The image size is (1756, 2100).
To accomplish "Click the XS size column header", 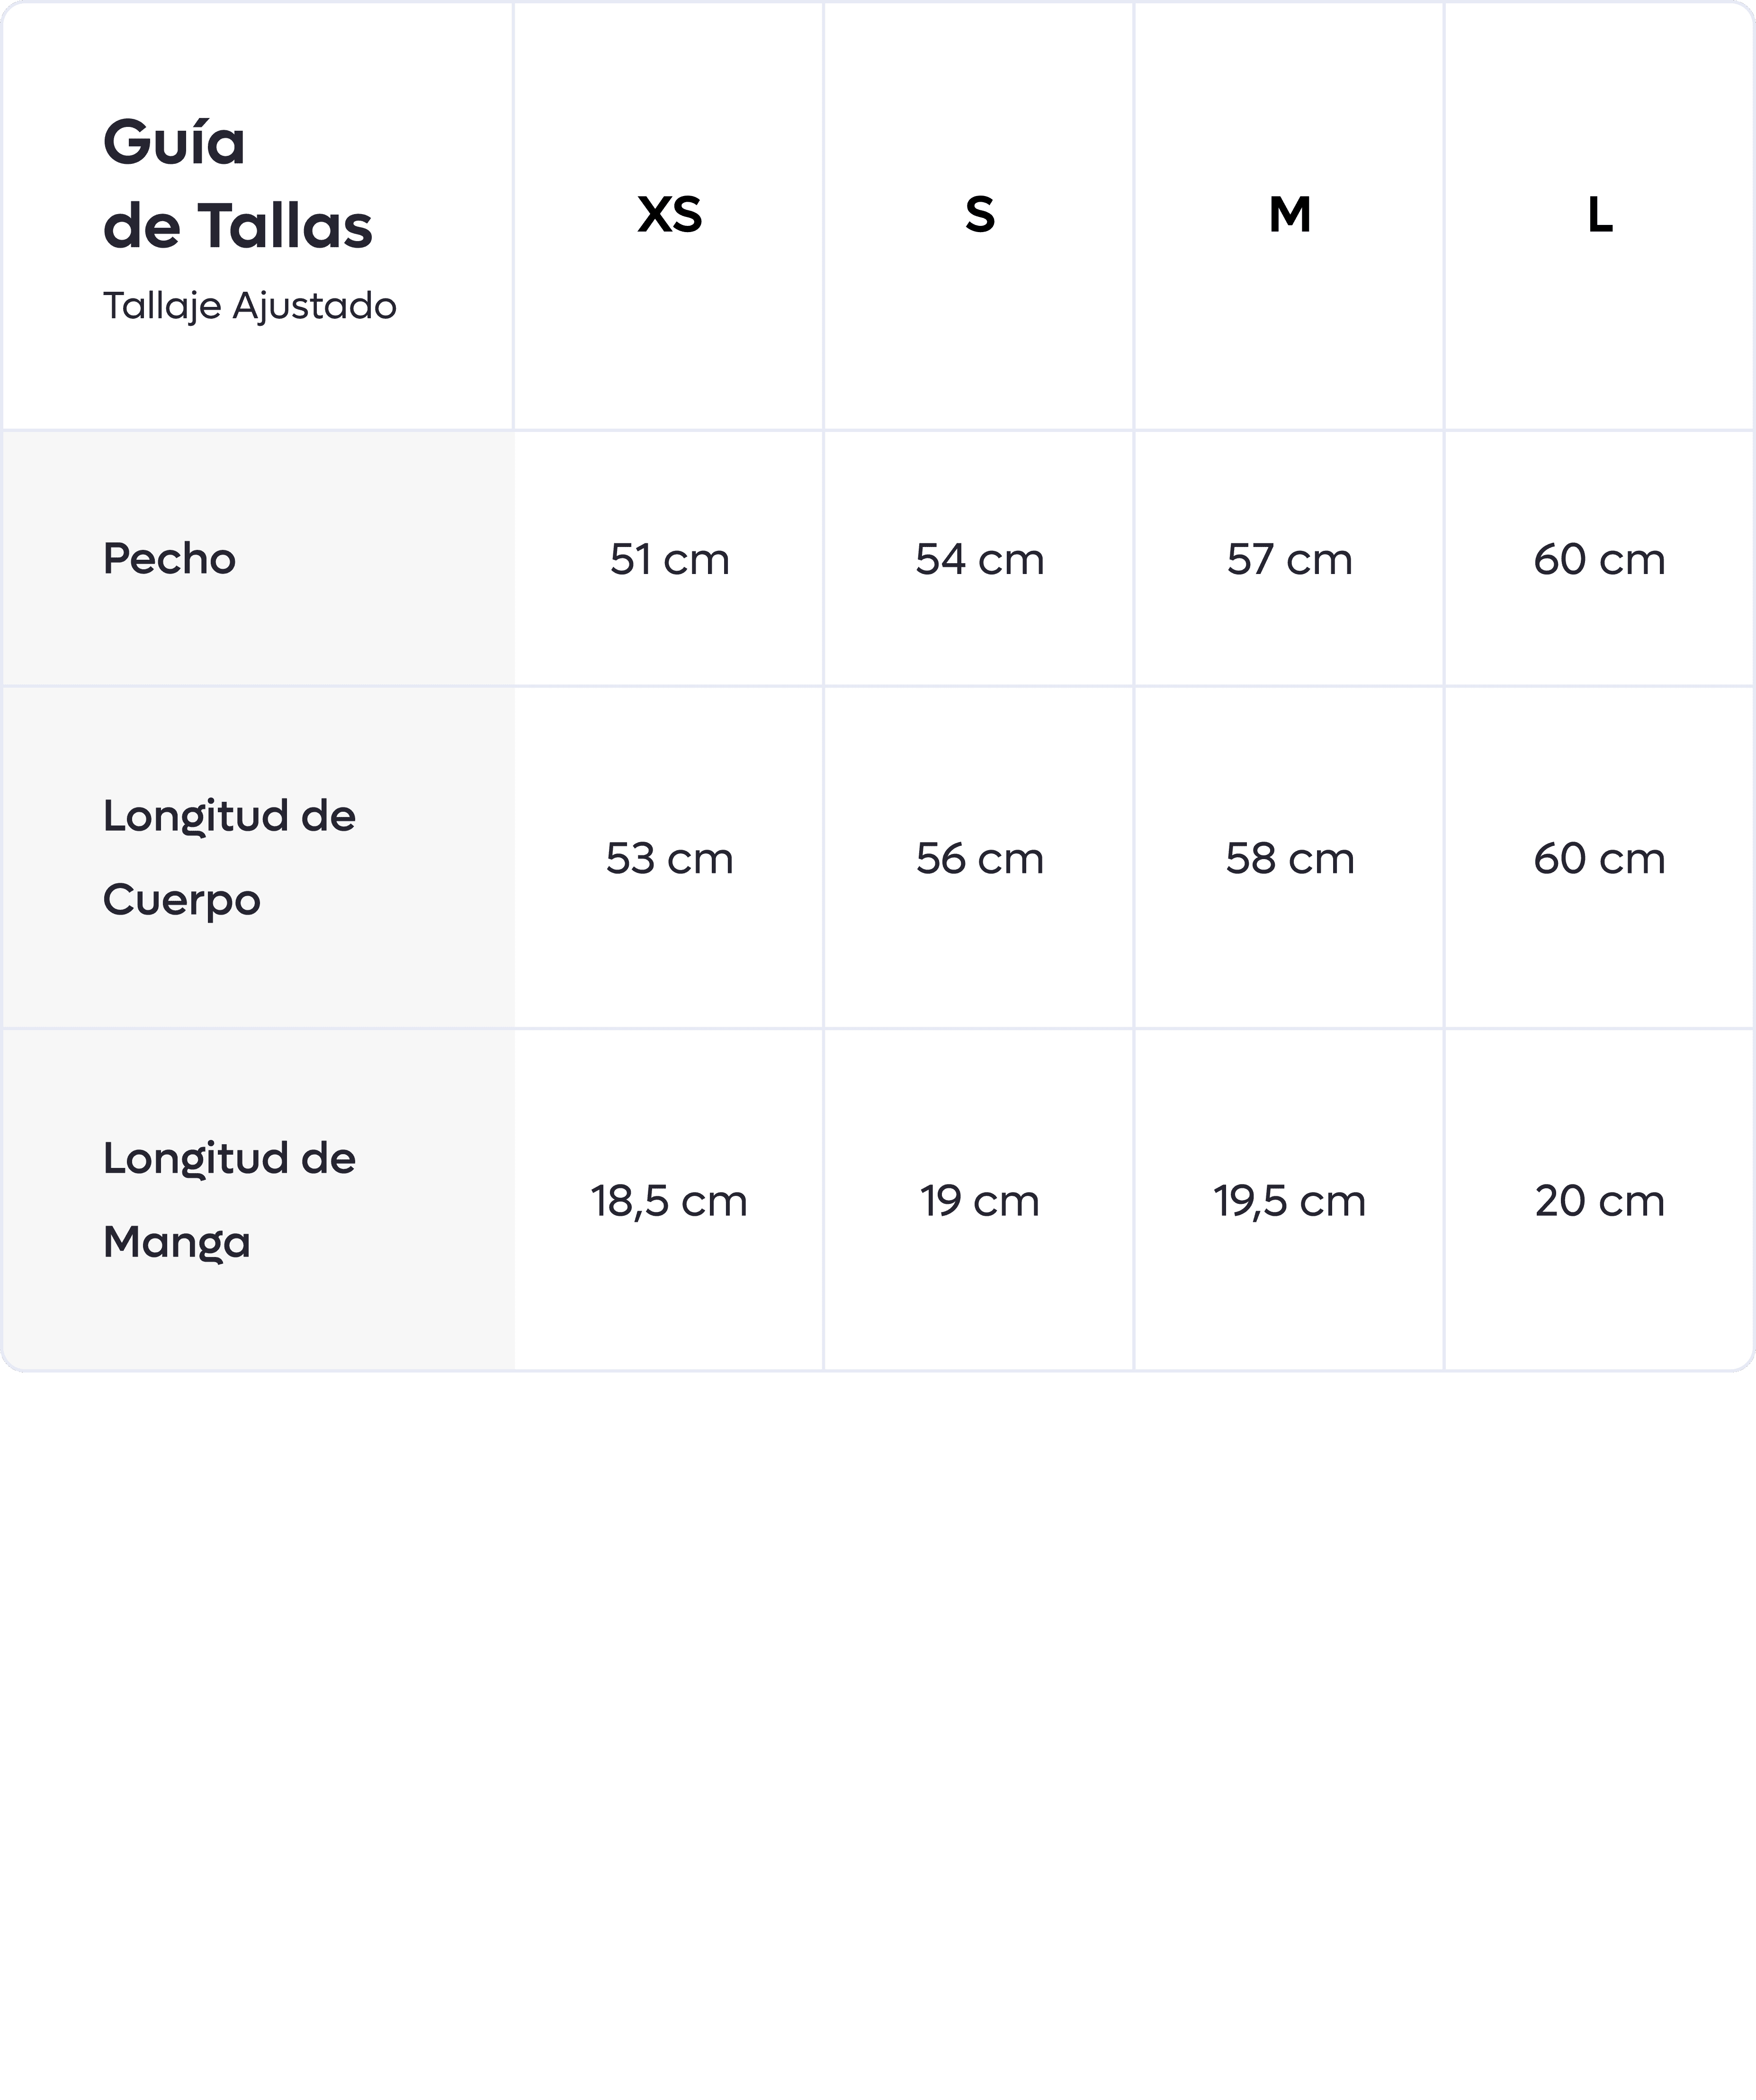I will coord(669,215).
